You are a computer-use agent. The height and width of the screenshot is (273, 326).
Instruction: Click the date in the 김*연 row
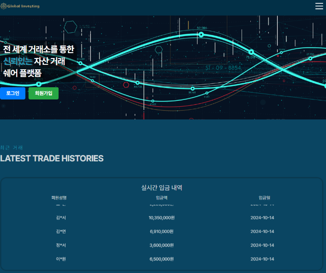coord(262,232)
